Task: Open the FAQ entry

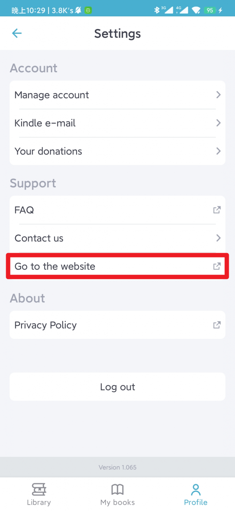Action: click(117, 210)
